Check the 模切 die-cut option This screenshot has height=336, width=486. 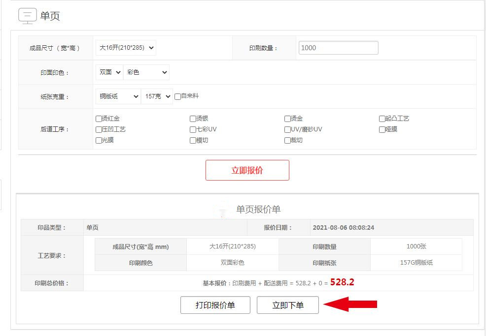click(193, 141)
